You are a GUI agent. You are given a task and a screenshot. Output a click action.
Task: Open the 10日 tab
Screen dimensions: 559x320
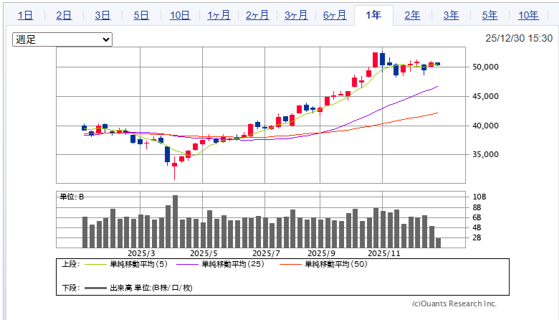pyautogui.click(x=180, y=15)
